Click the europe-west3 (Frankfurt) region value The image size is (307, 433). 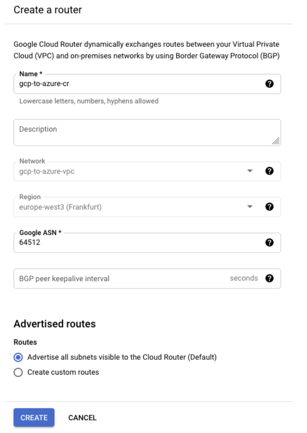tap(61, 207)
